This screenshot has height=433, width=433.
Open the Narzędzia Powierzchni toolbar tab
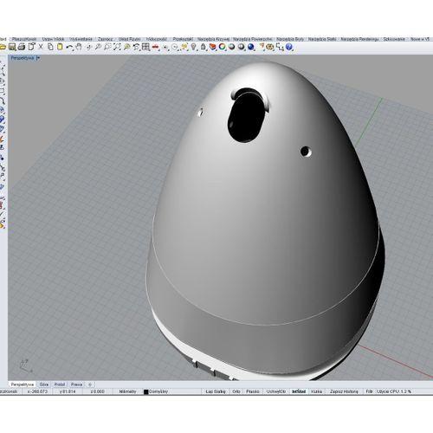coord(253,39)
